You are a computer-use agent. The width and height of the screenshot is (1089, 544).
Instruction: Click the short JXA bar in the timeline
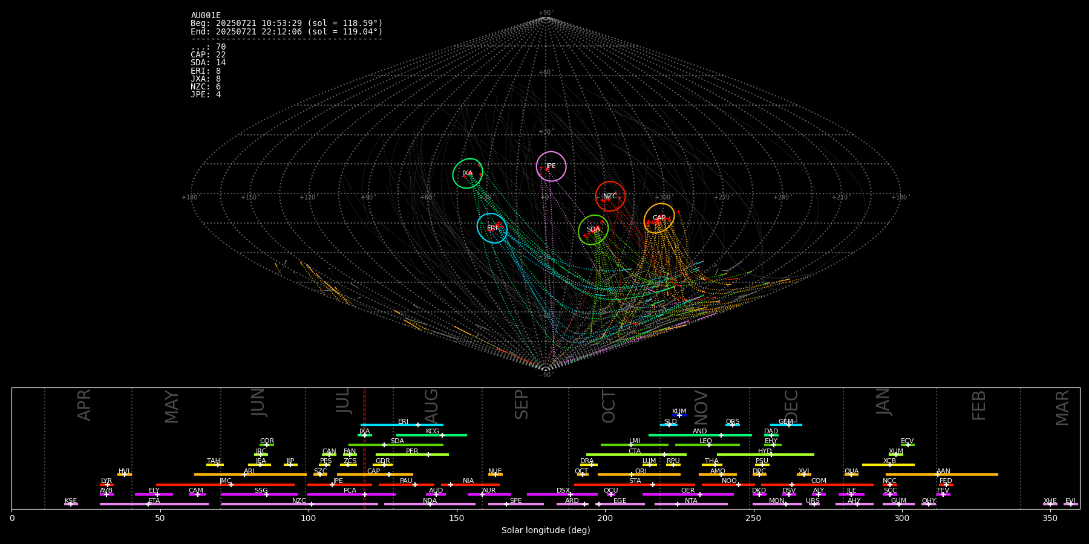(365, 435)
